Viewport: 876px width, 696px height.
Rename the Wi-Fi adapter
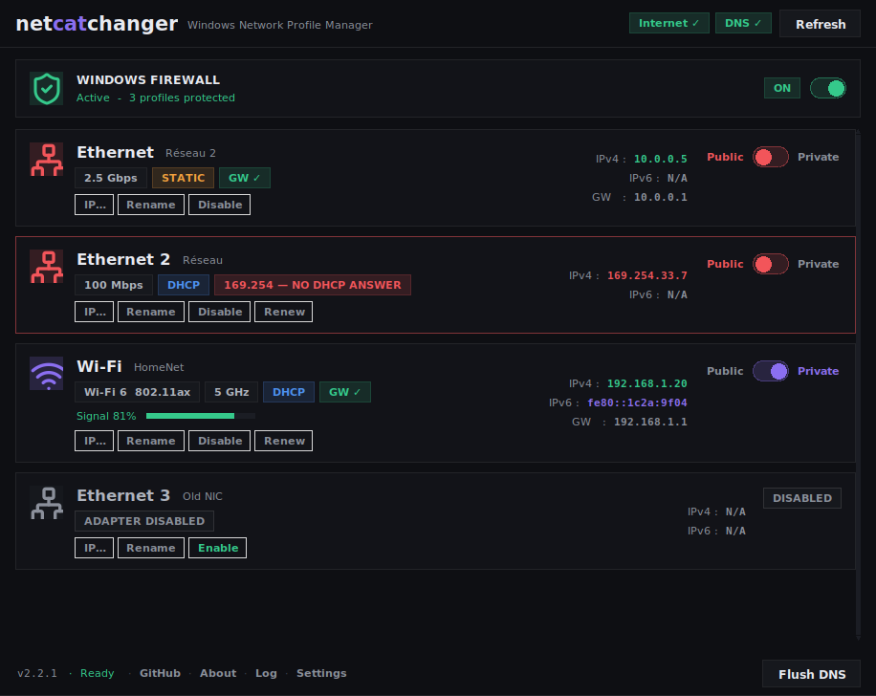click(x=151, y=441)
